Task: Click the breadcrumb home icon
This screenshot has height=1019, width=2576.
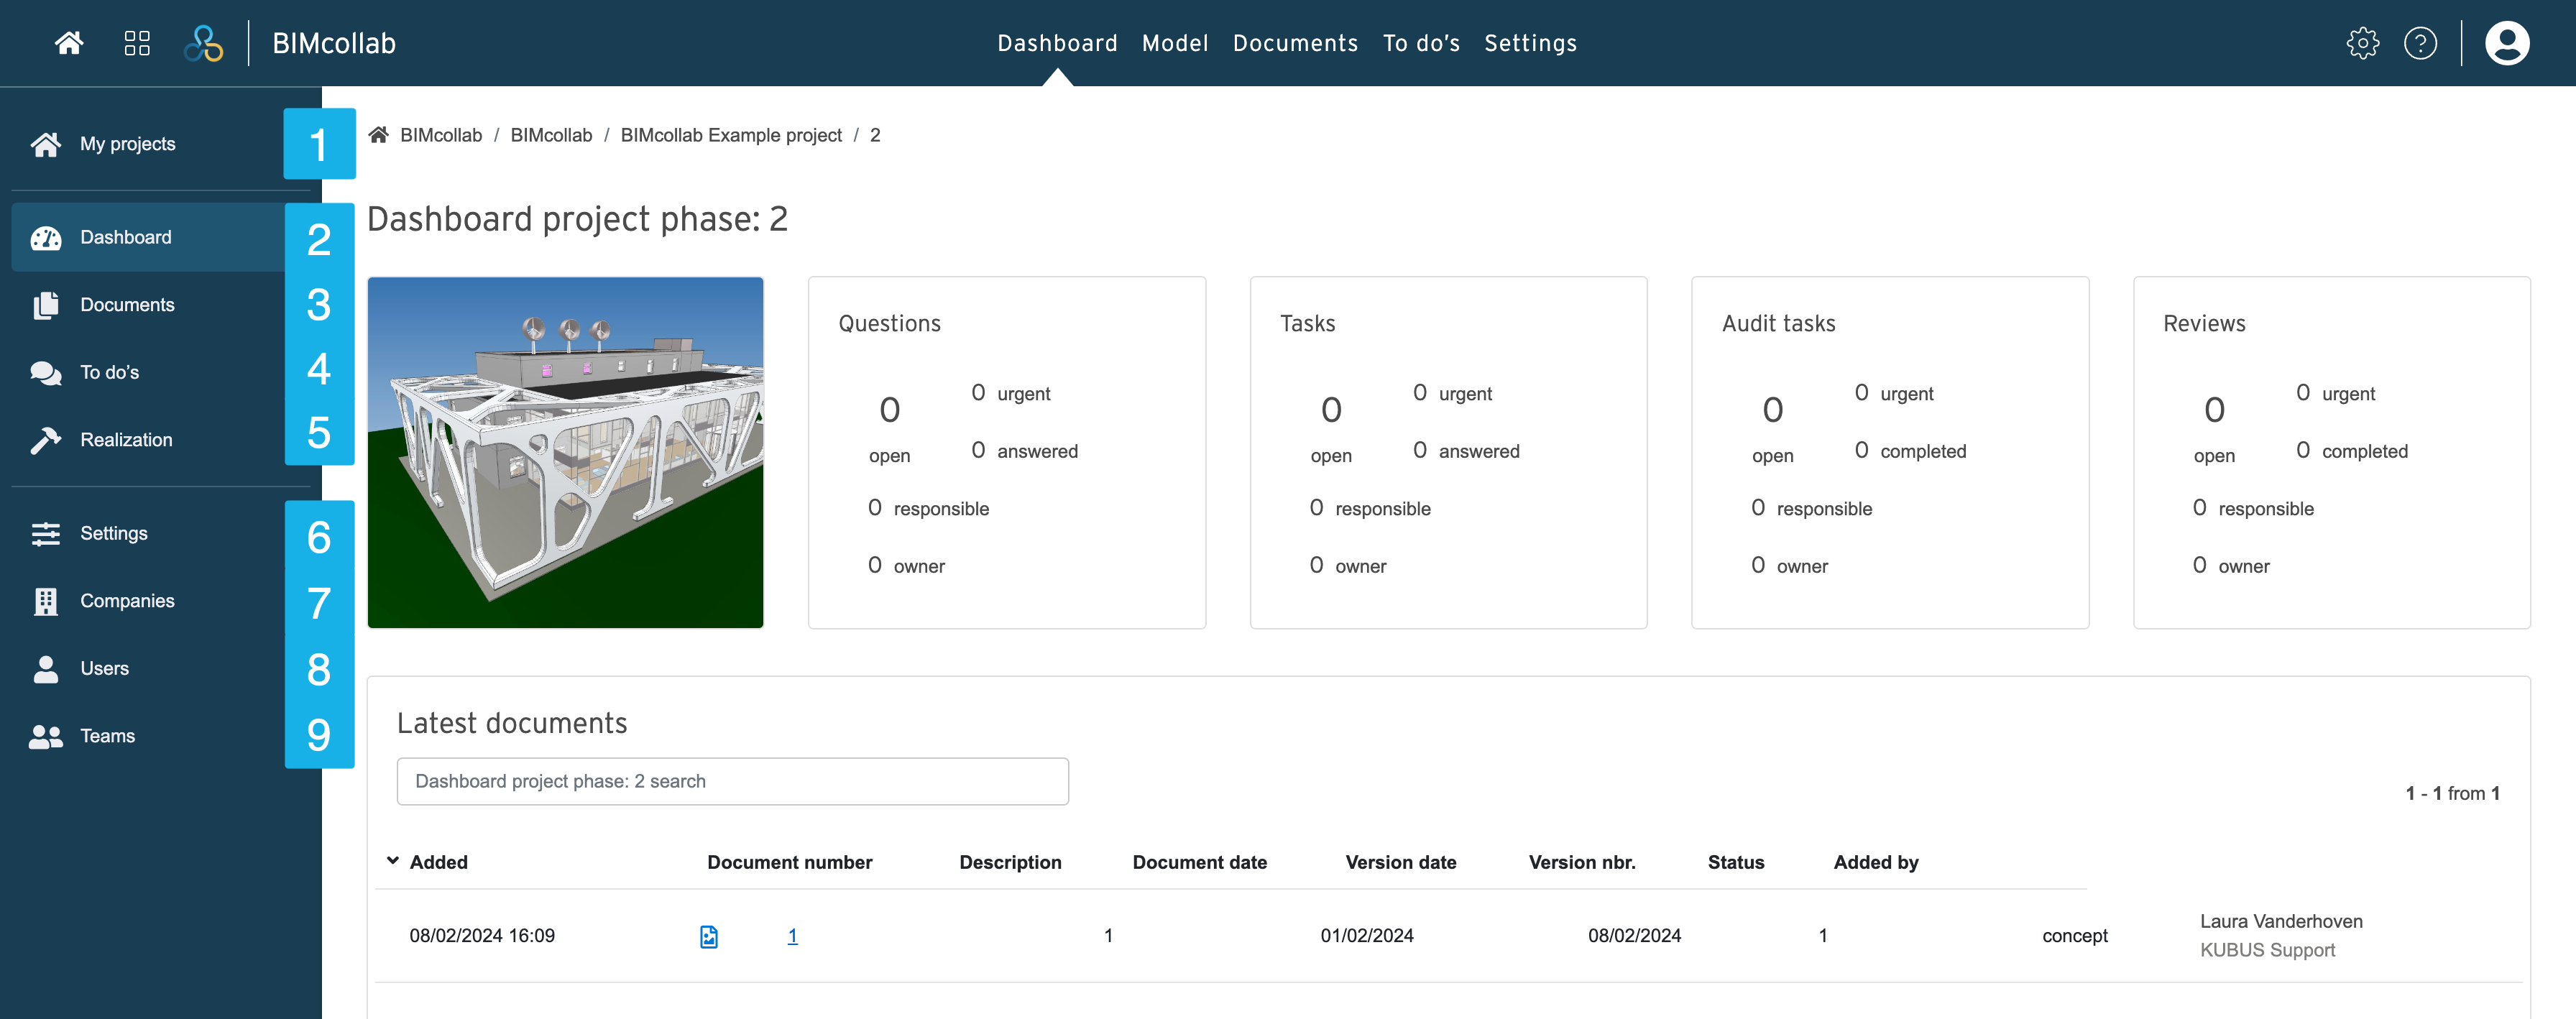Action: (x=378, y=135)
